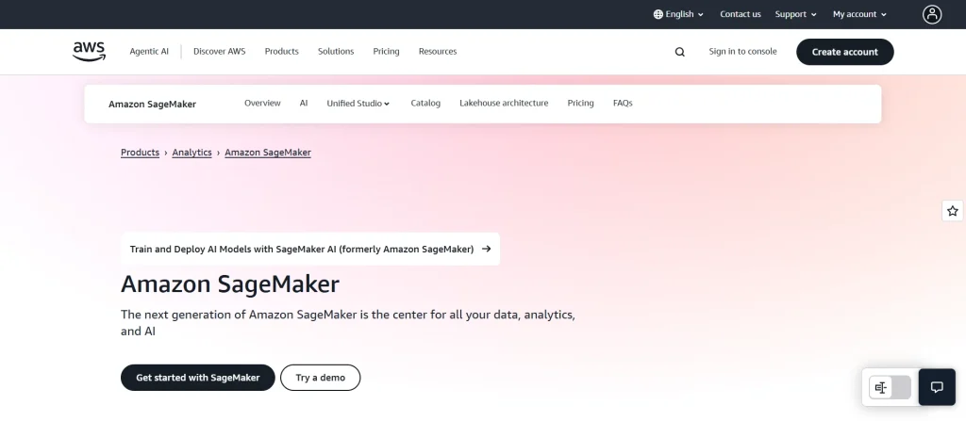Open the Pricing menu in top navigation
Viewport: 966px width, 421px height.
pyautogui.click(x=386, y=52)
